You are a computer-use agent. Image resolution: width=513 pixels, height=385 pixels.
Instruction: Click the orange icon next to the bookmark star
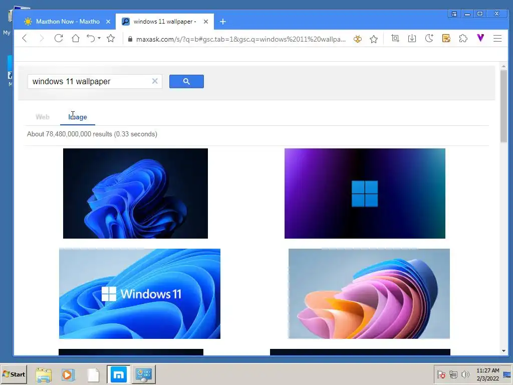point(358,39)
